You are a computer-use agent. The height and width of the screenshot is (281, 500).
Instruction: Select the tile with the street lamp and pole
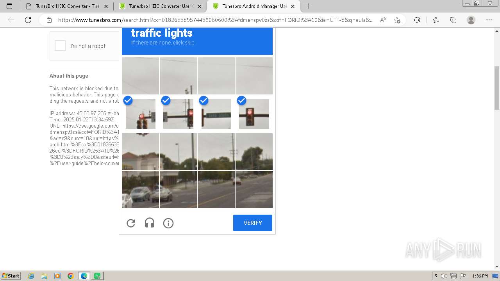(178, 151)
